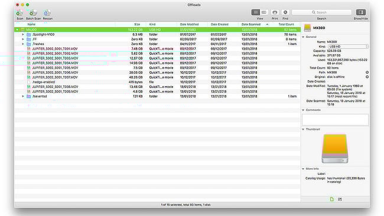Click the image icon at inspector bottom
Viewport: 384px width, 216px height.
pos(340,199)
